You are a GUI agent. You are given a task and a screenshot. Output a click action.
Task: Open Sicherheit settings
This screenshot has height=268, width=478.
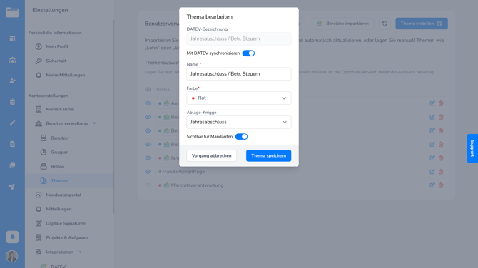click(56, 61)
